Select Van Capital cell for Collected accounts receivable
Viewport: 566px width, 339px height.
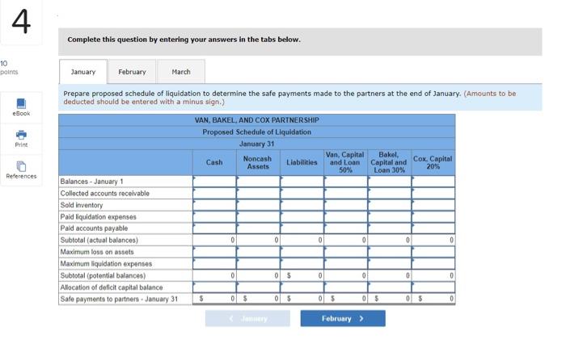click(346, 193)
